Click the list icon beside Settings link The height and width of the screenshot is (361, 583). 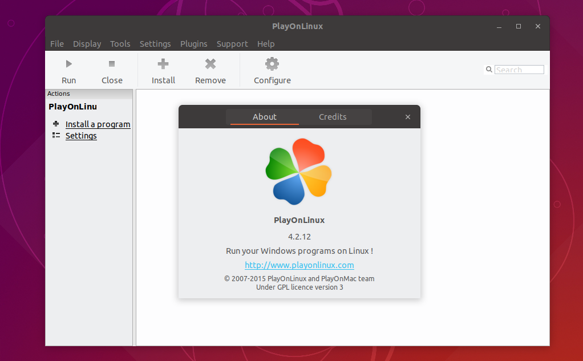coord(56,135)
